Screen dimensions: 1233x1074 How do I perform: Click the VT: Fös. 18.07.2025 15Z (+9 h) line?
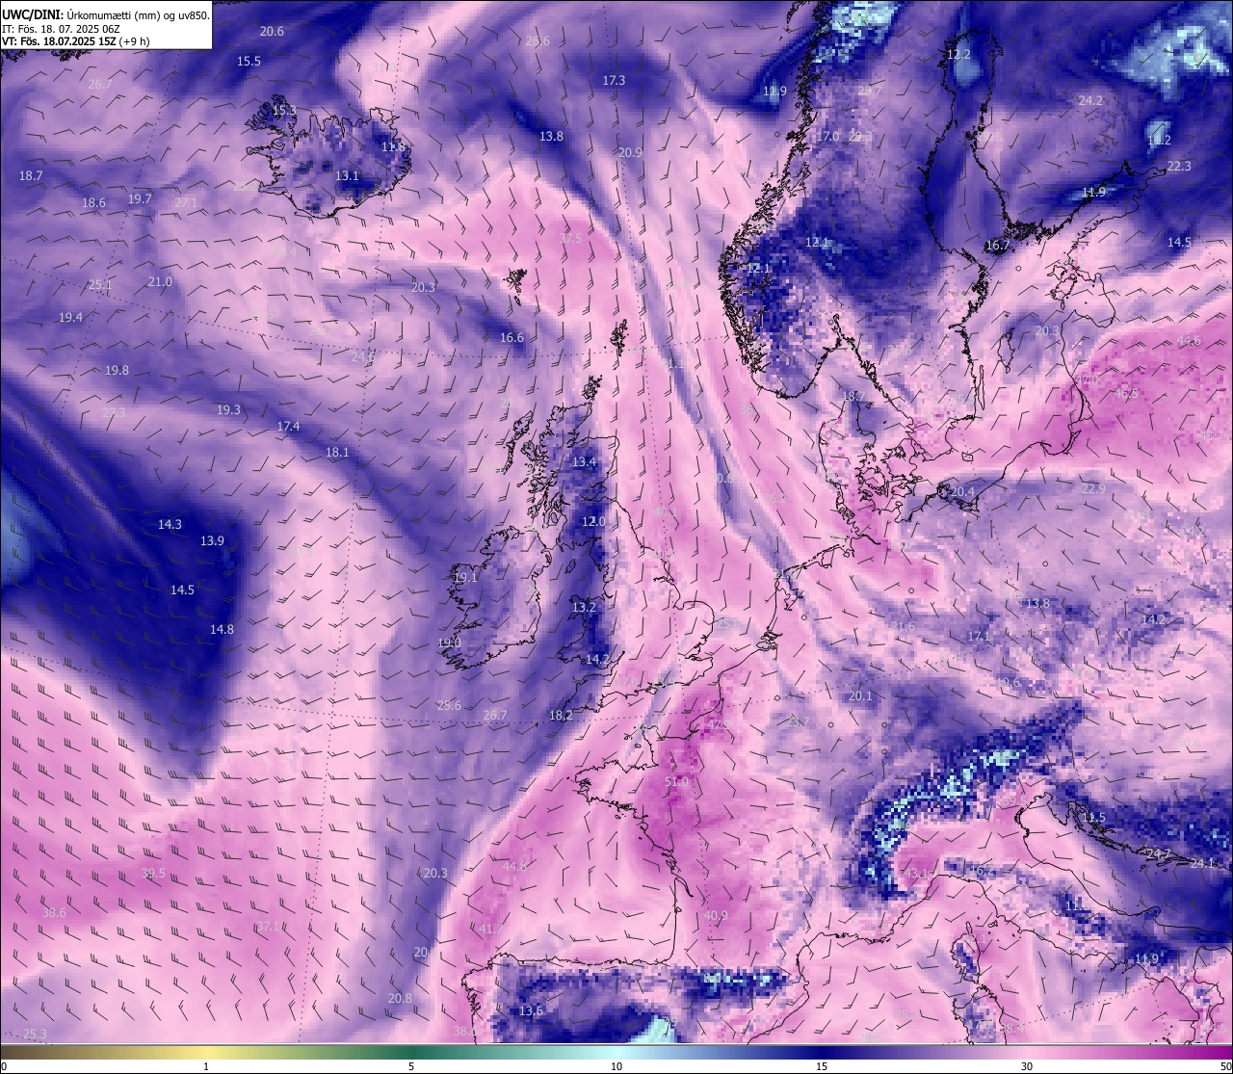pyautogui.click(x=76, y=40)
